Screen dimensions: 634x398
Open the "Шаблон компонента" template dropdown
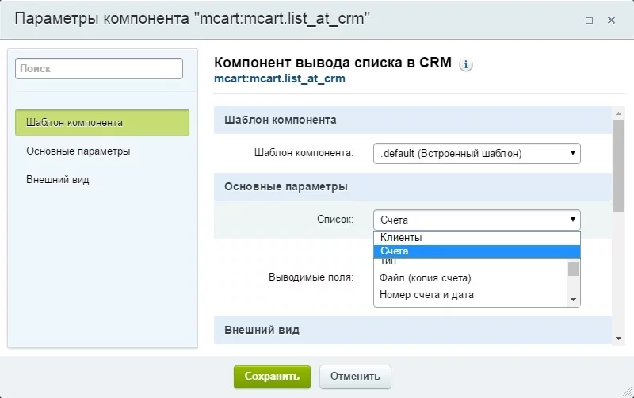(476, 153)
